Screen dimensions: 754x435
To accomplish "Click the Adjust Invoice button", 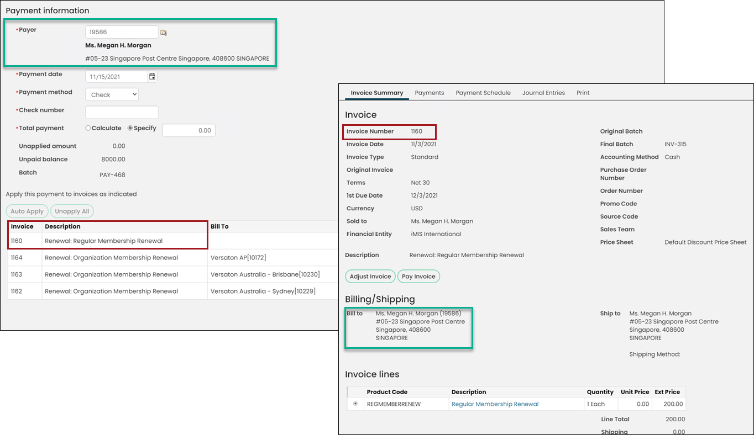I will tap(370, 277).
